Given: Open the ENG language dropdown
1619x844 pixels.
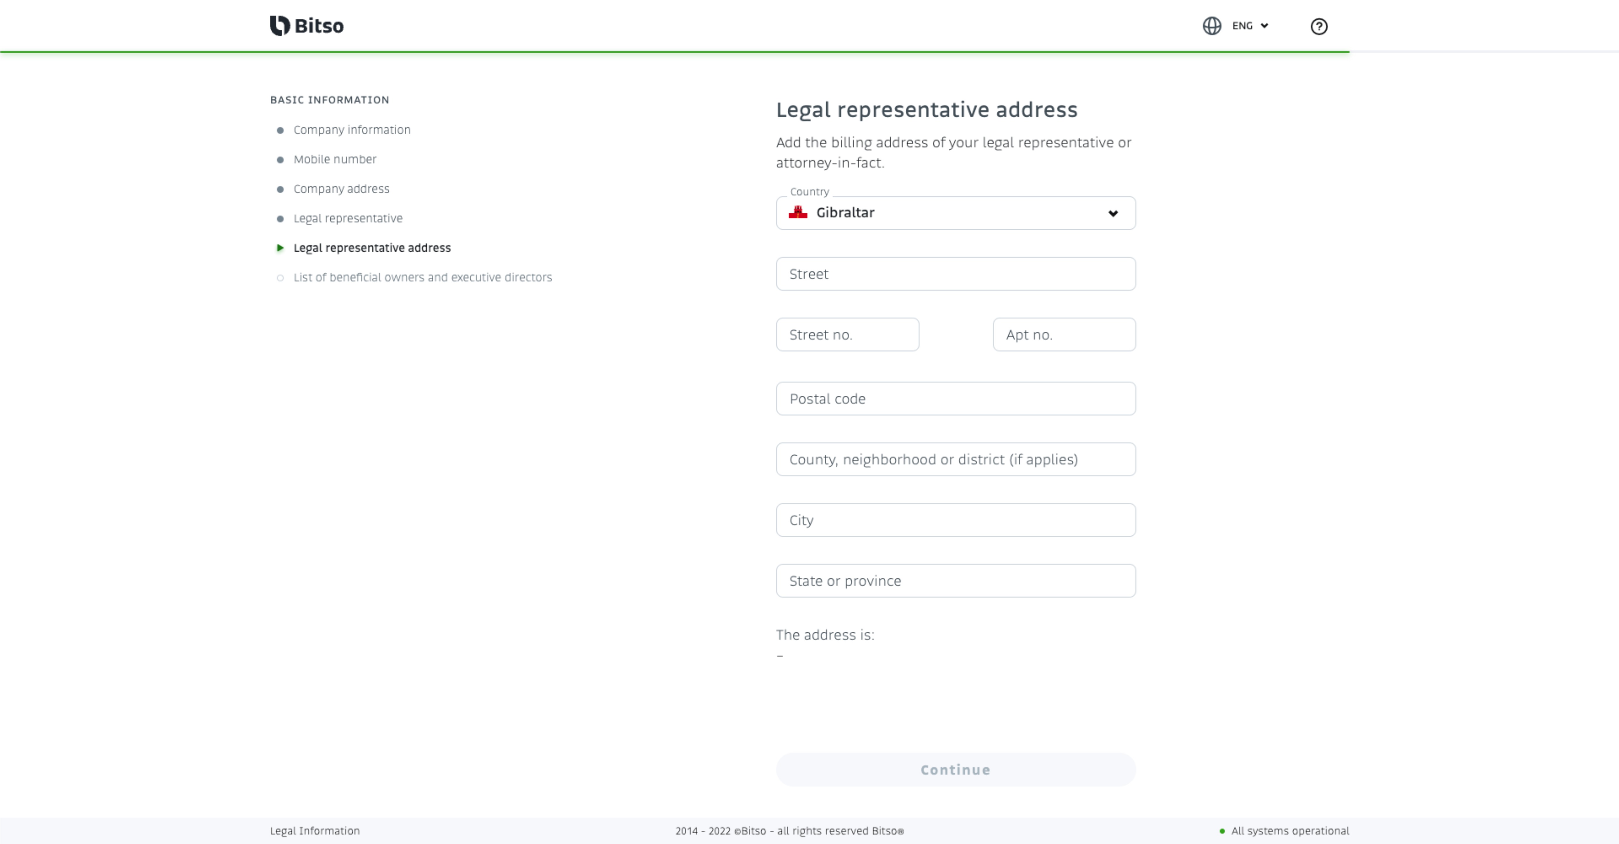Looking at the screenshot, I should coord(1250,26).
